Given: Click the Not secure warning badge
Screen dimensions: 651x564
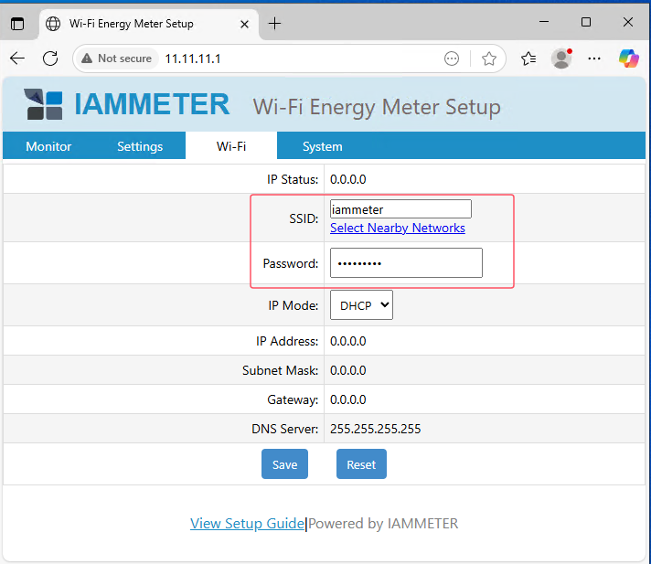Looking at the screenshot, I should click(116, 59).
